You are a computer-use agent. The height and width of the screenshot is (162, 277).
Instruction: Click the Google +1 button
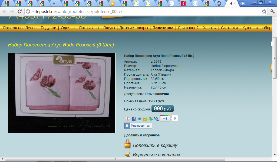(165, 119)
